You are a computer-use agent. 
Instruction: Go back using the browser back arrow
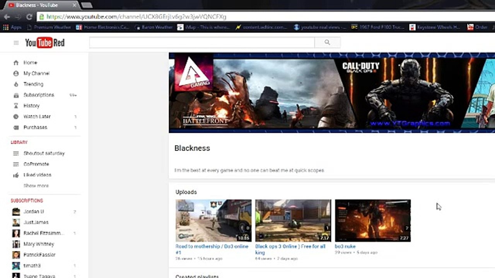pos(7,17)
